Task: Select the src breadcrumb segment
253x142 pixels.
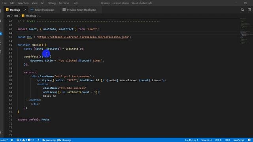Action: 8,16
